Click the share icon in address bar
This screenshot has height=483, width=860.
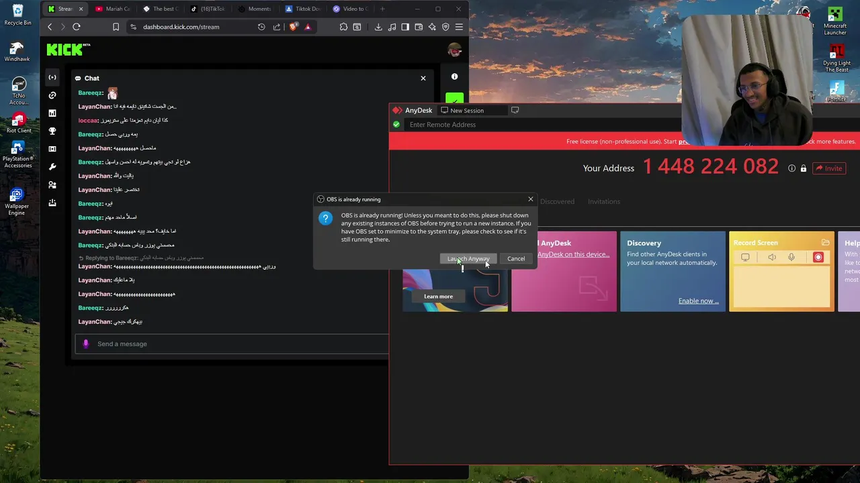pos(277,27)
